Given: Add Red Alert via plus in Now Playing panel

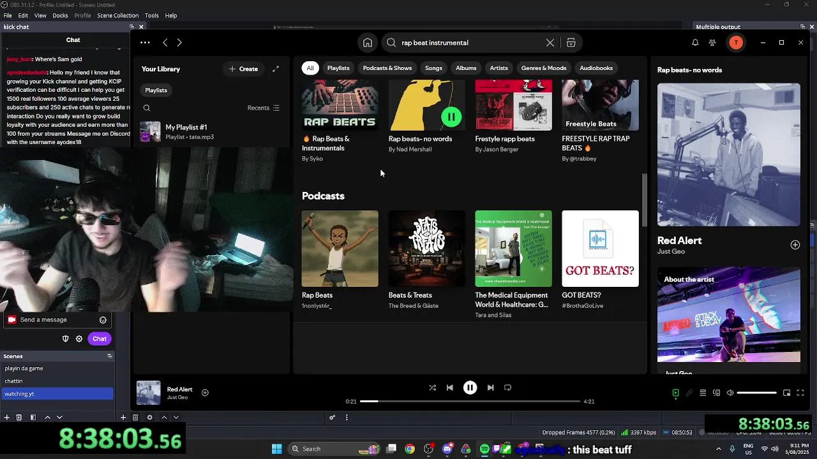Looking at the screenshot, I should (795, 245).
